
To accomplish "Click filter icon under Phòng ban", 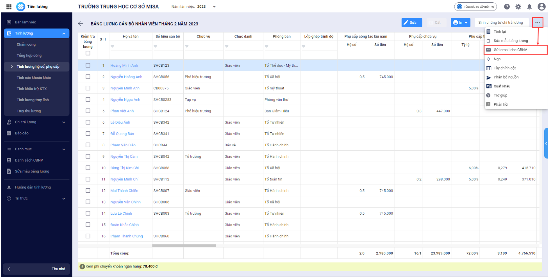I will pos(267,46).
